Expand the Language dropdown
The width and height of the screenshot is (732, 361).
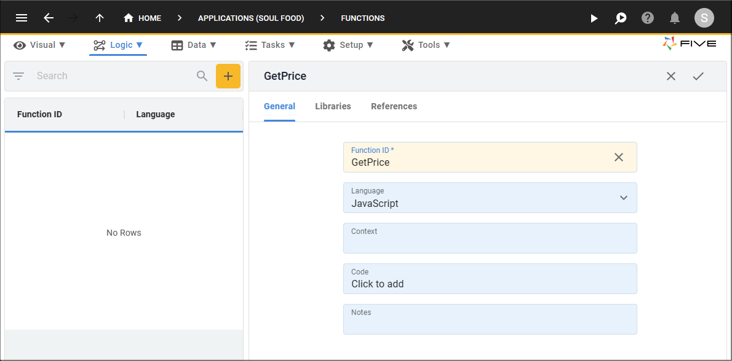click(623, 198)
